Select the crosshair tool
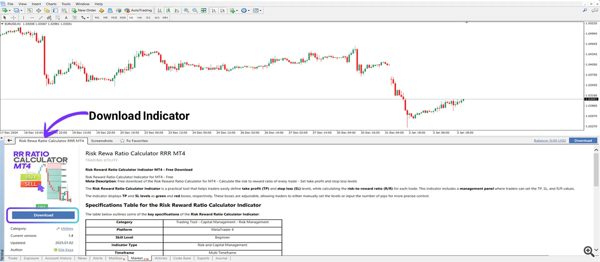Viewport: 600px width, 262px height. pyautogui.click(x=13, y=18)
